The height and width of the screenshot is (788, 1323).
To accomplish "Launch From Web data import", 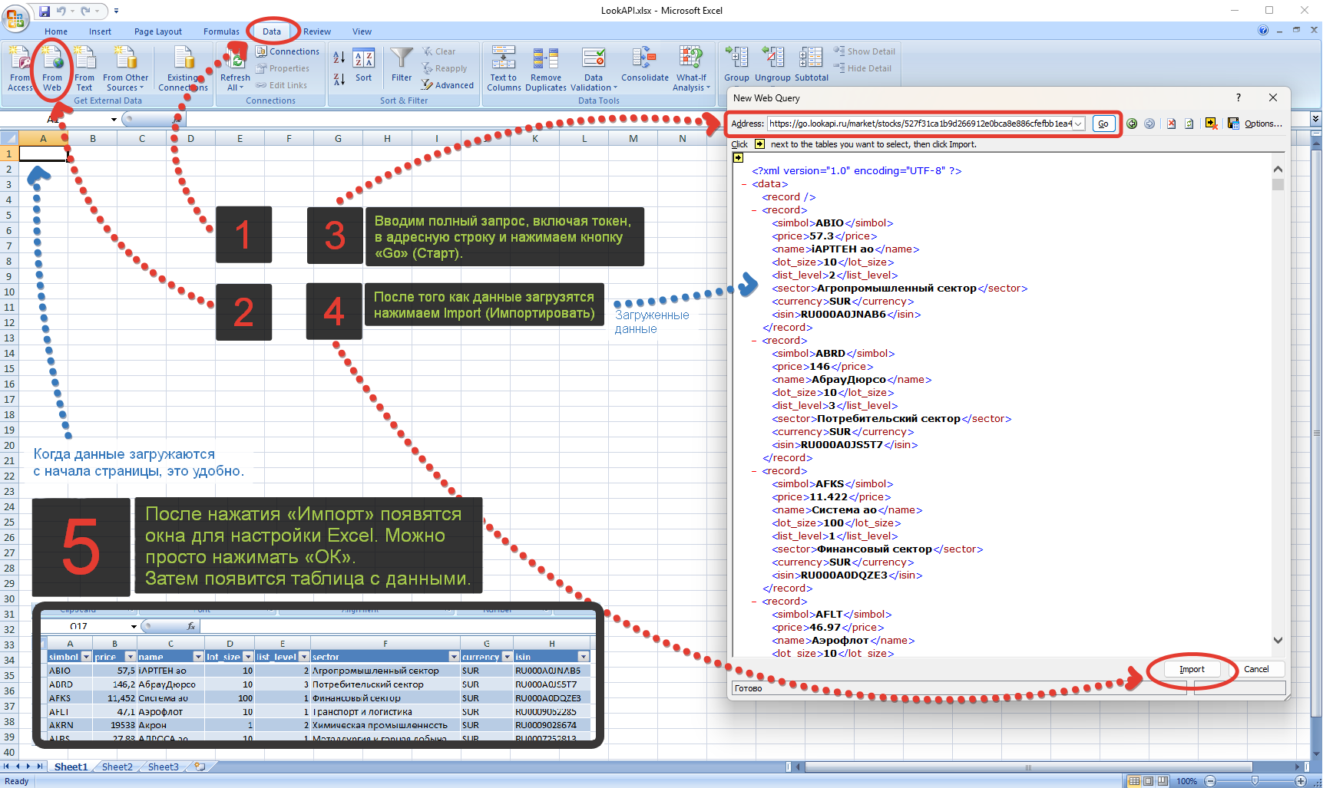I will pos(52,69).
